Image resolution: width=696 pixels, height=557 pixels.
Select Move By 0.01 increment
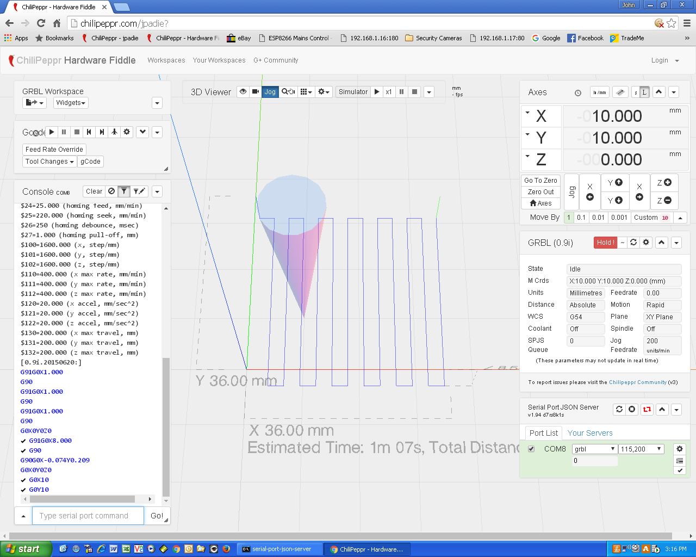point(598,217)
